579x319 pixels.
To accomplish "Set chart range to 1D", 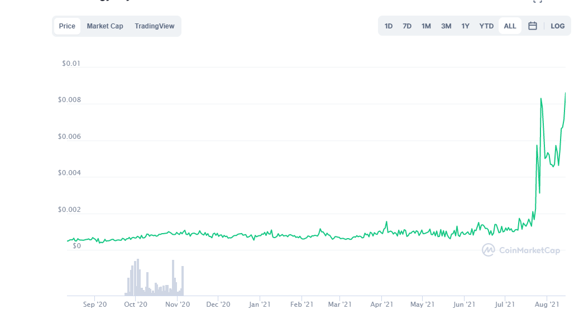I will click(x=389, y=26).
